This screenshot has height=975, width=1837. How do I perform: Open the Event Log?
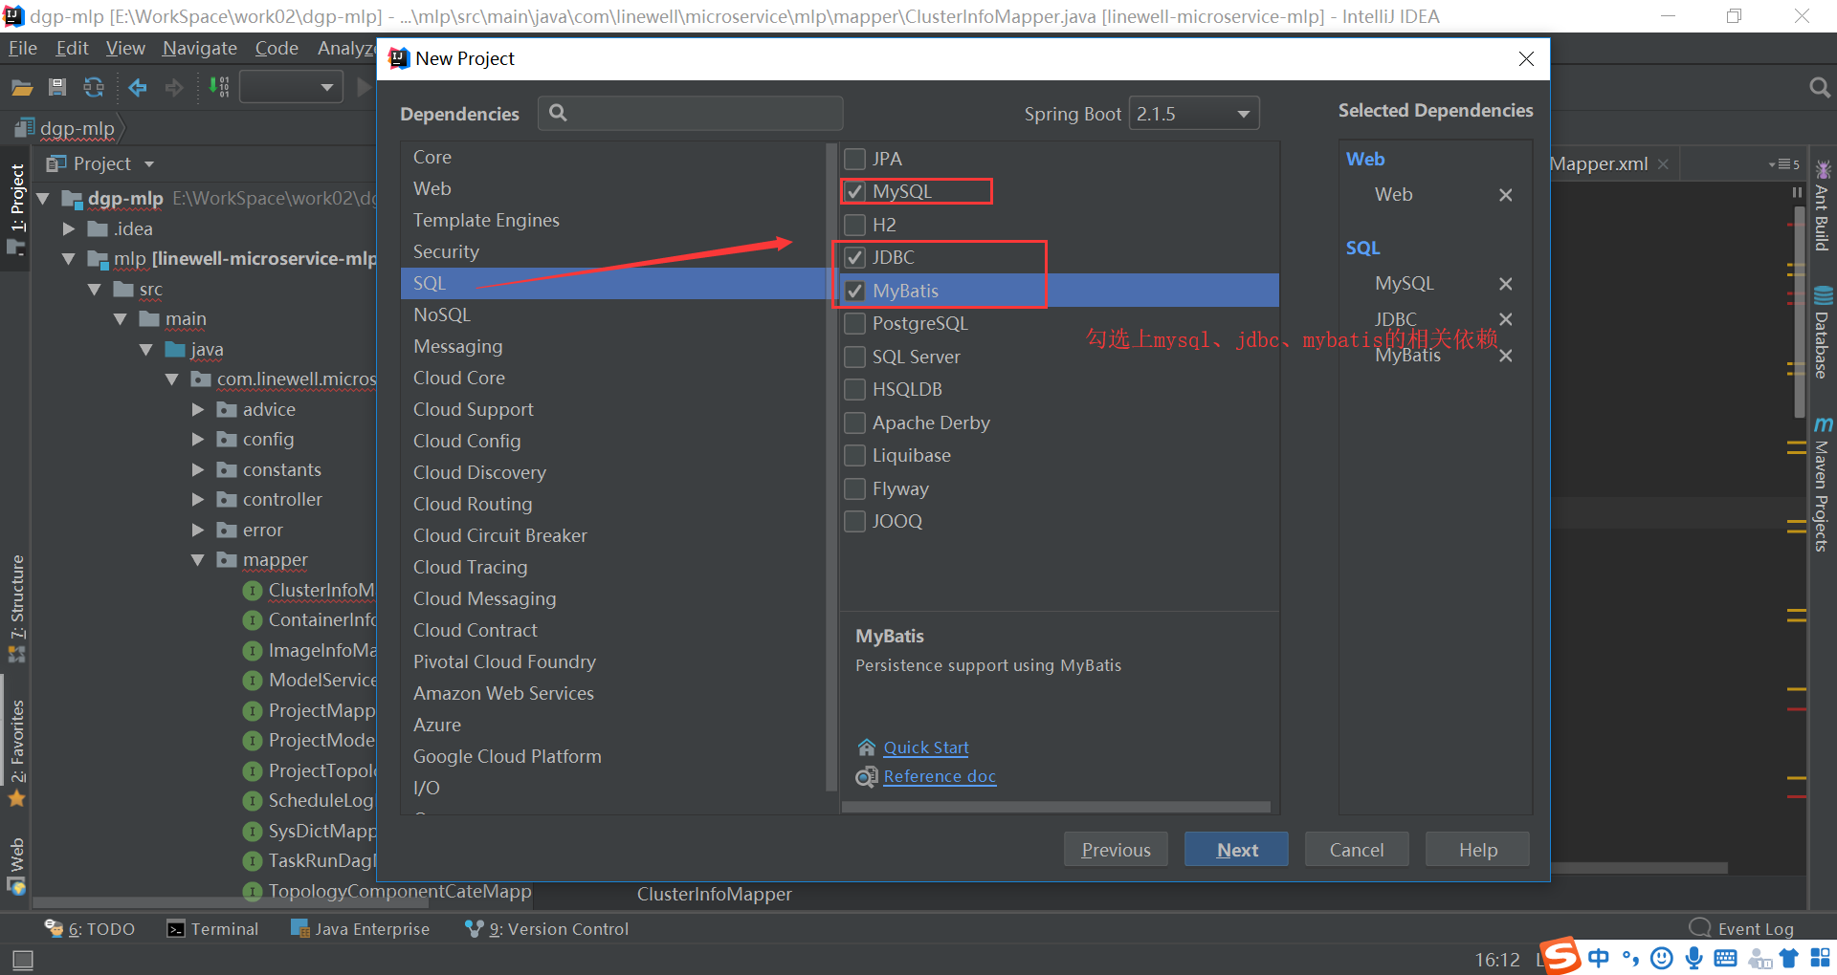coord(1741,929)
